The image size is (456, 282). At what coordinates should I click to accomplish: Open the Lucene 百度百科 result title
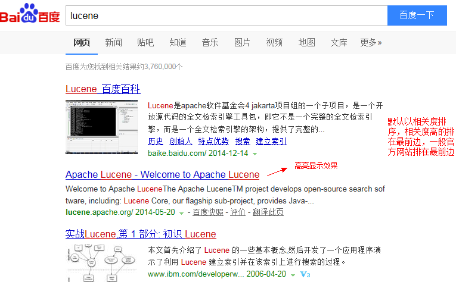tap(103, 89)
